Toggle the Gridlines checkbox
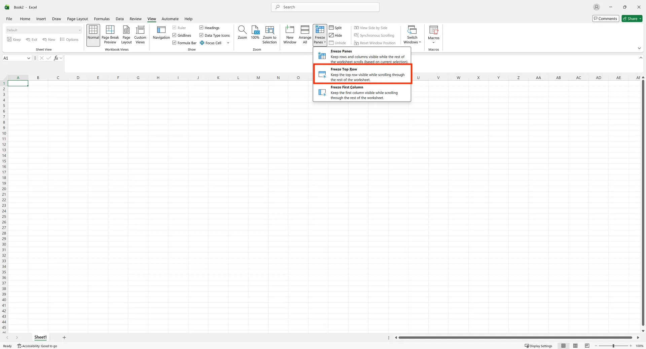 coord(174,35)
